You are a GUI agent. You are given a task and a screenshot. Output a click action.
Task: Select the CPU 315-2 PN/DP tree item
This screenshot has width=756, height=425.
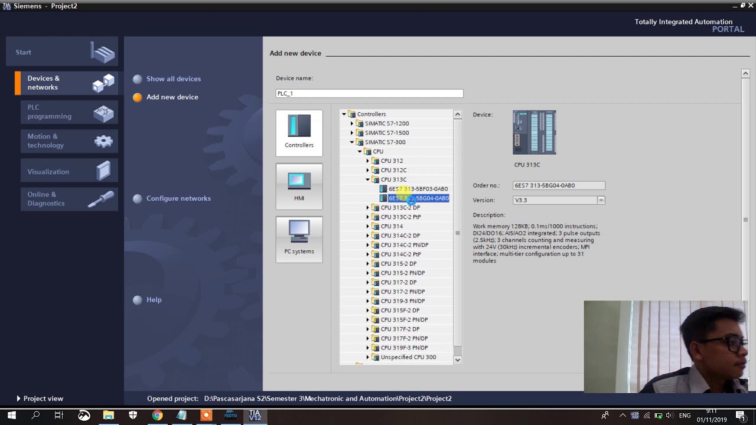[403, 273]
